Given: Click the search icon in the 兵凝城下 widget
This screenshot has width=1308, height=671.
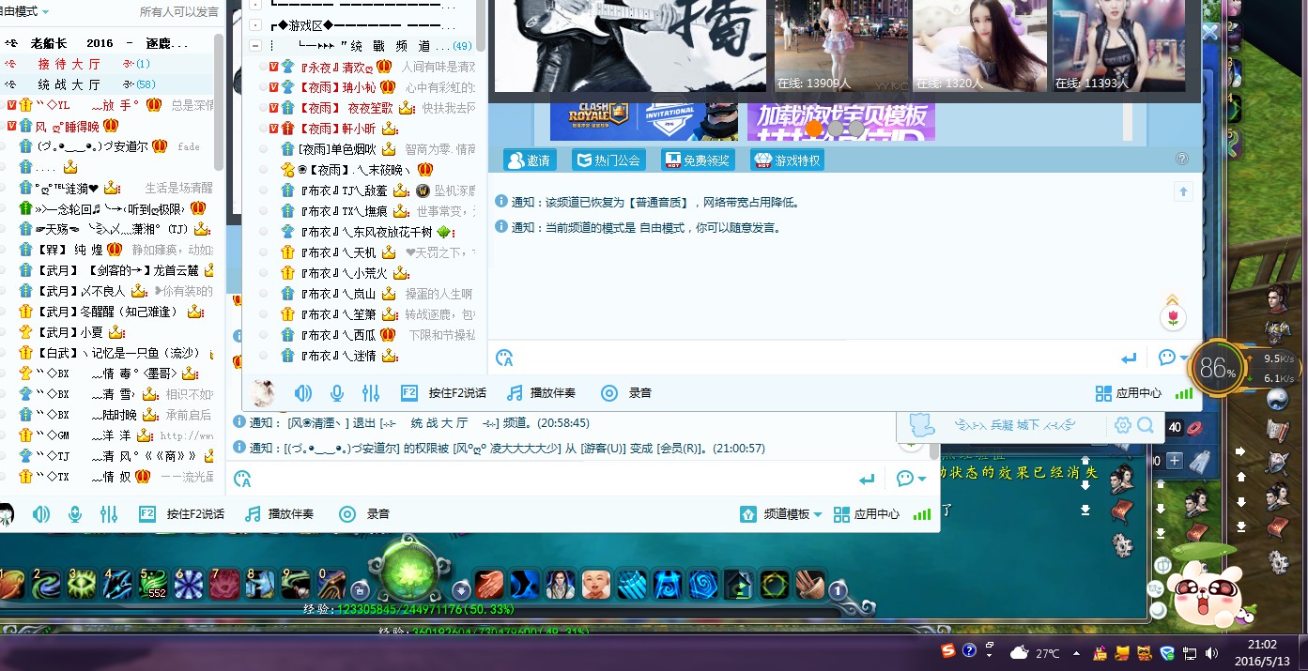Looking at the screenshot, I should 1146,426.
